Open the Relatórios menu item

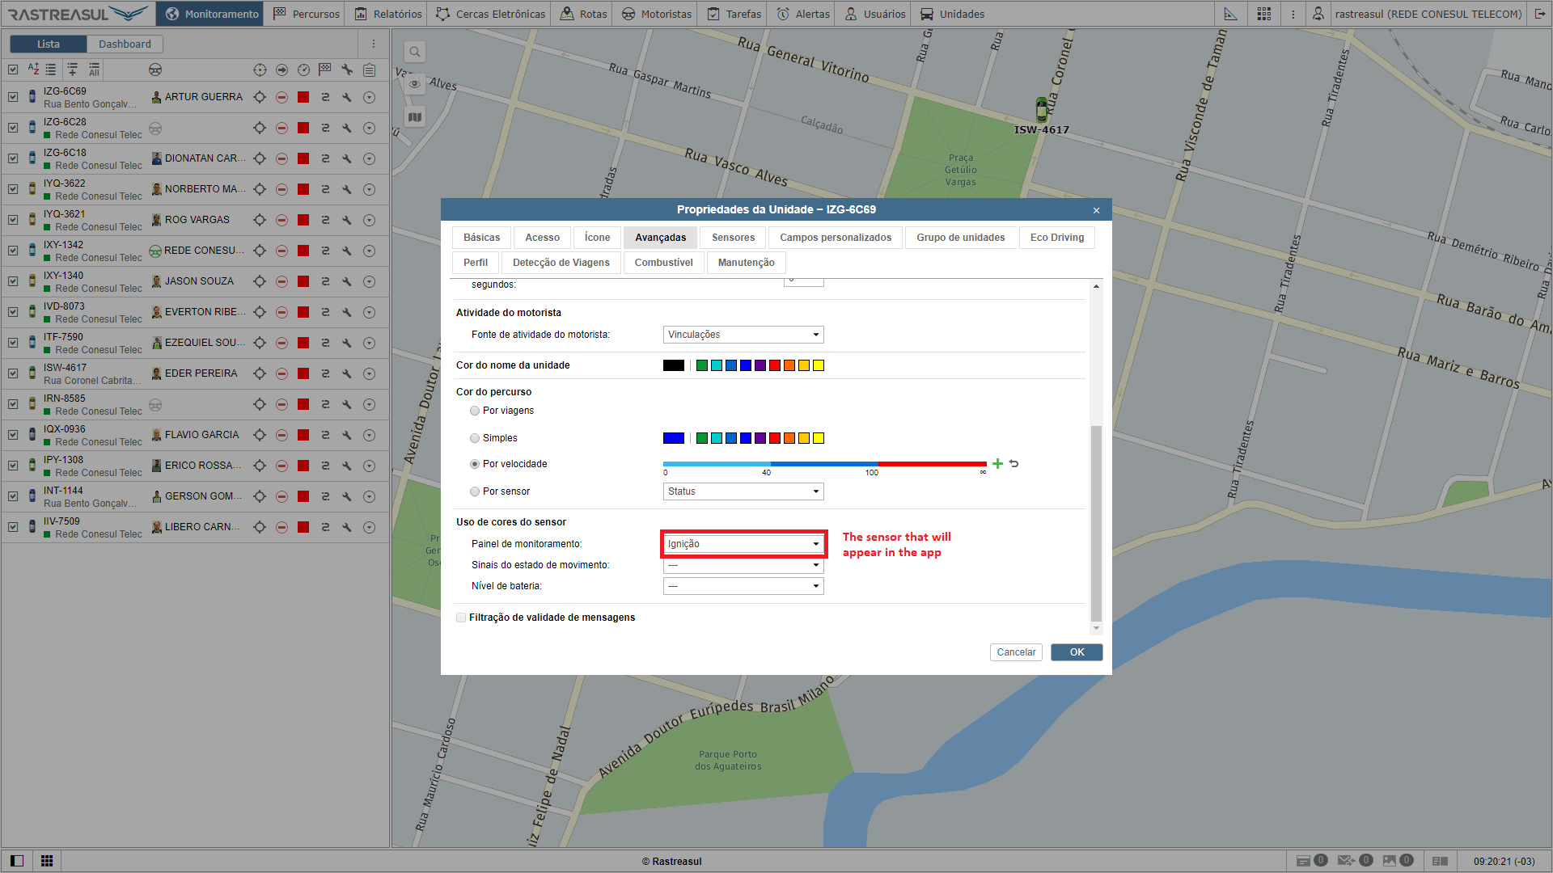pos(388,14)
